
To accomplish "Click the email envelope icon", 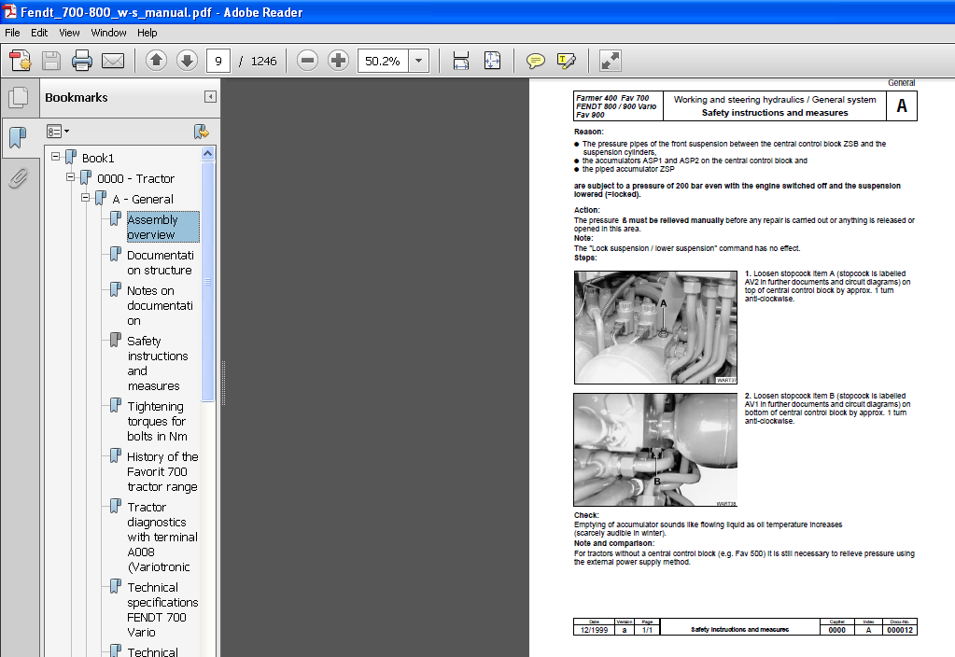I will pyautogui.click(x=113, y=61).
